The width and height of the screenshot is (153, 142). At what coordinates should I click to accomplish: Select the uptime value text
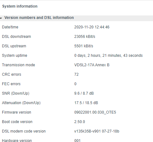109,56
